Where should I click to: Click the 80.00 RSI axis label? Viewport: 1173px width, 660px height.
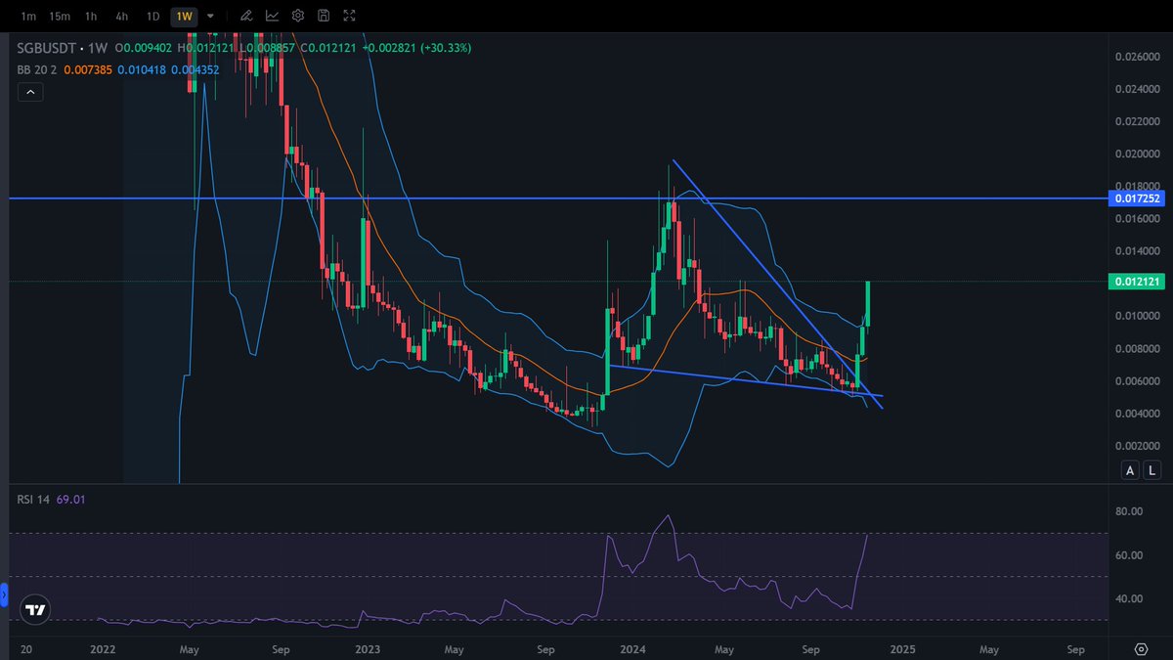[1129, 510]
